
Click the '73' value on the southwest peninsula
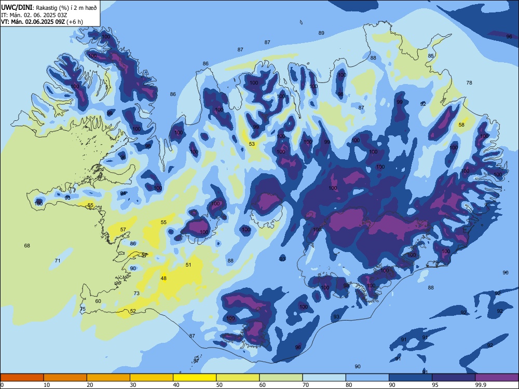click(136, 293)
